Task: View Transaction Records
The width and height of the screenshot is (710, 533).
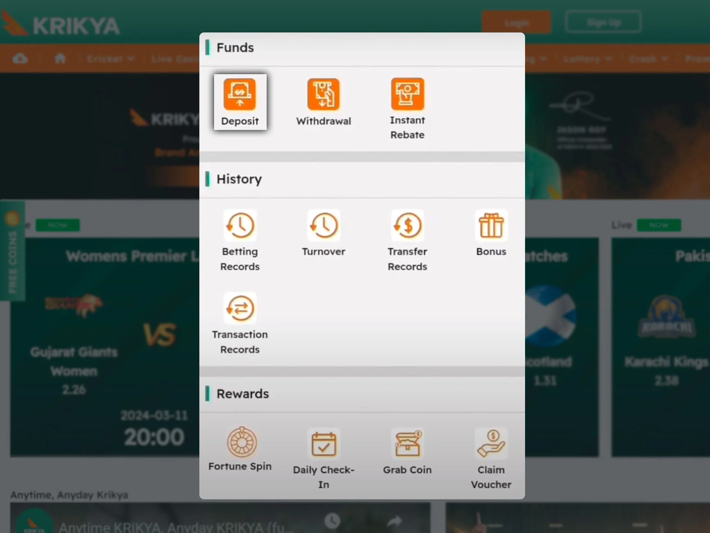Action: click(x=240, y=324)
